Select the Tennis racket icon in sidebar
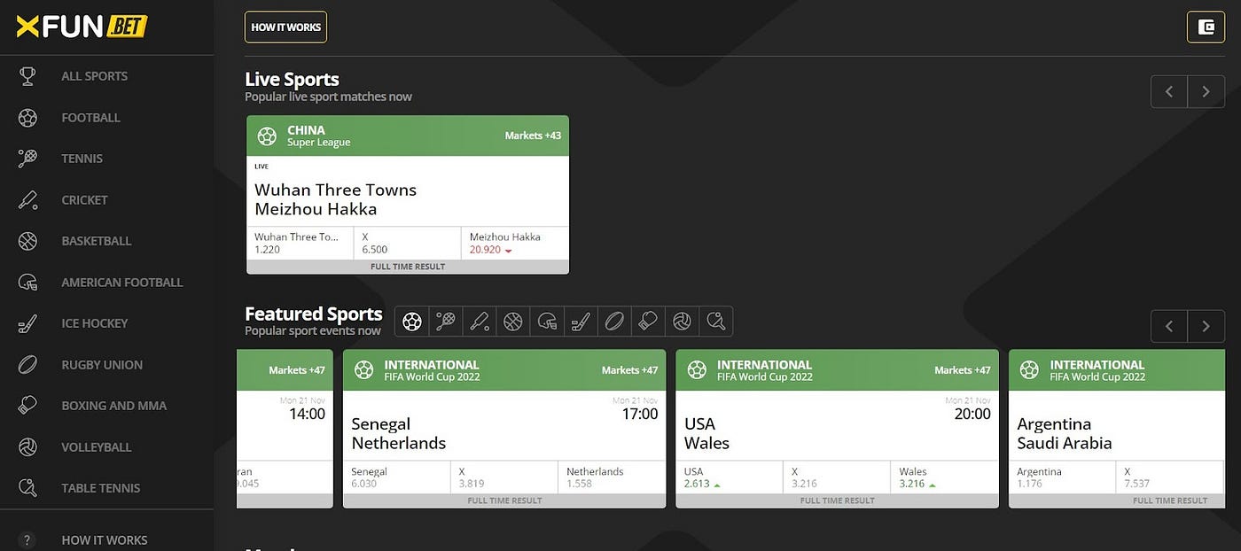The height and width of the screenshot is (551, 1241). (x=27, y=159)
